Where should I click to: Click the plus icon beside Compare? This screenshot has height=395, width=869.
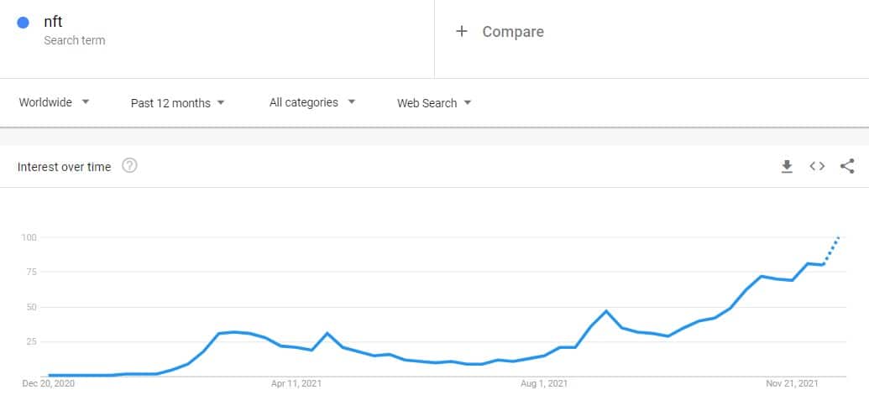tap(461, 32)
